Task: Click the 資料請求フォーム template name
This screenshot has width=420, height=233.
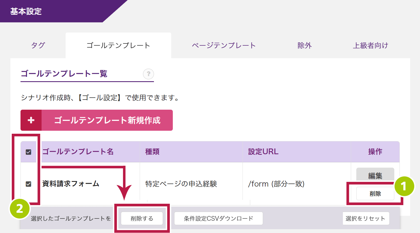Action: 71,184
